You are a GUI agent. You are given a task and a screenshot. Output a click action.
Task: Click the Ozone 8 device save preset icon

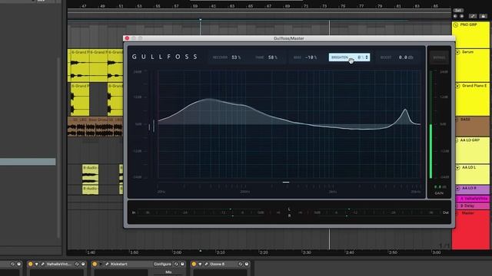247,264
